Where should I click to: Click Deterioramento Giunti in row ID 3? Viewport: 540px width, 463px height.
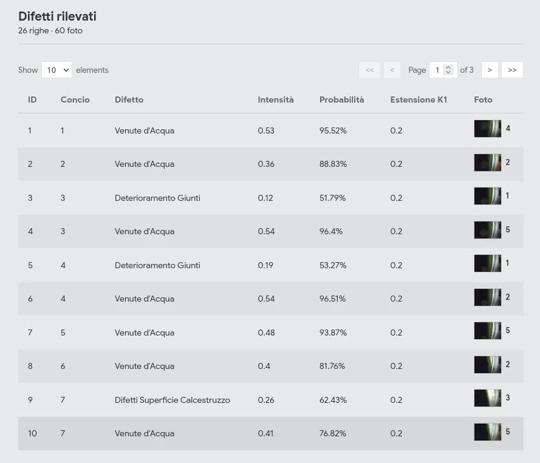click(x=157, y=198)
